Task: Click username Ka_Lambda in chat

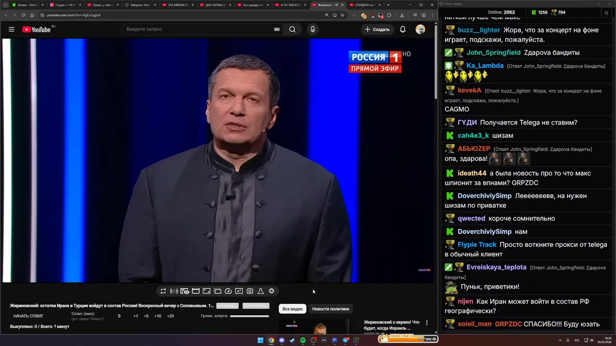Action: point(485,65)
